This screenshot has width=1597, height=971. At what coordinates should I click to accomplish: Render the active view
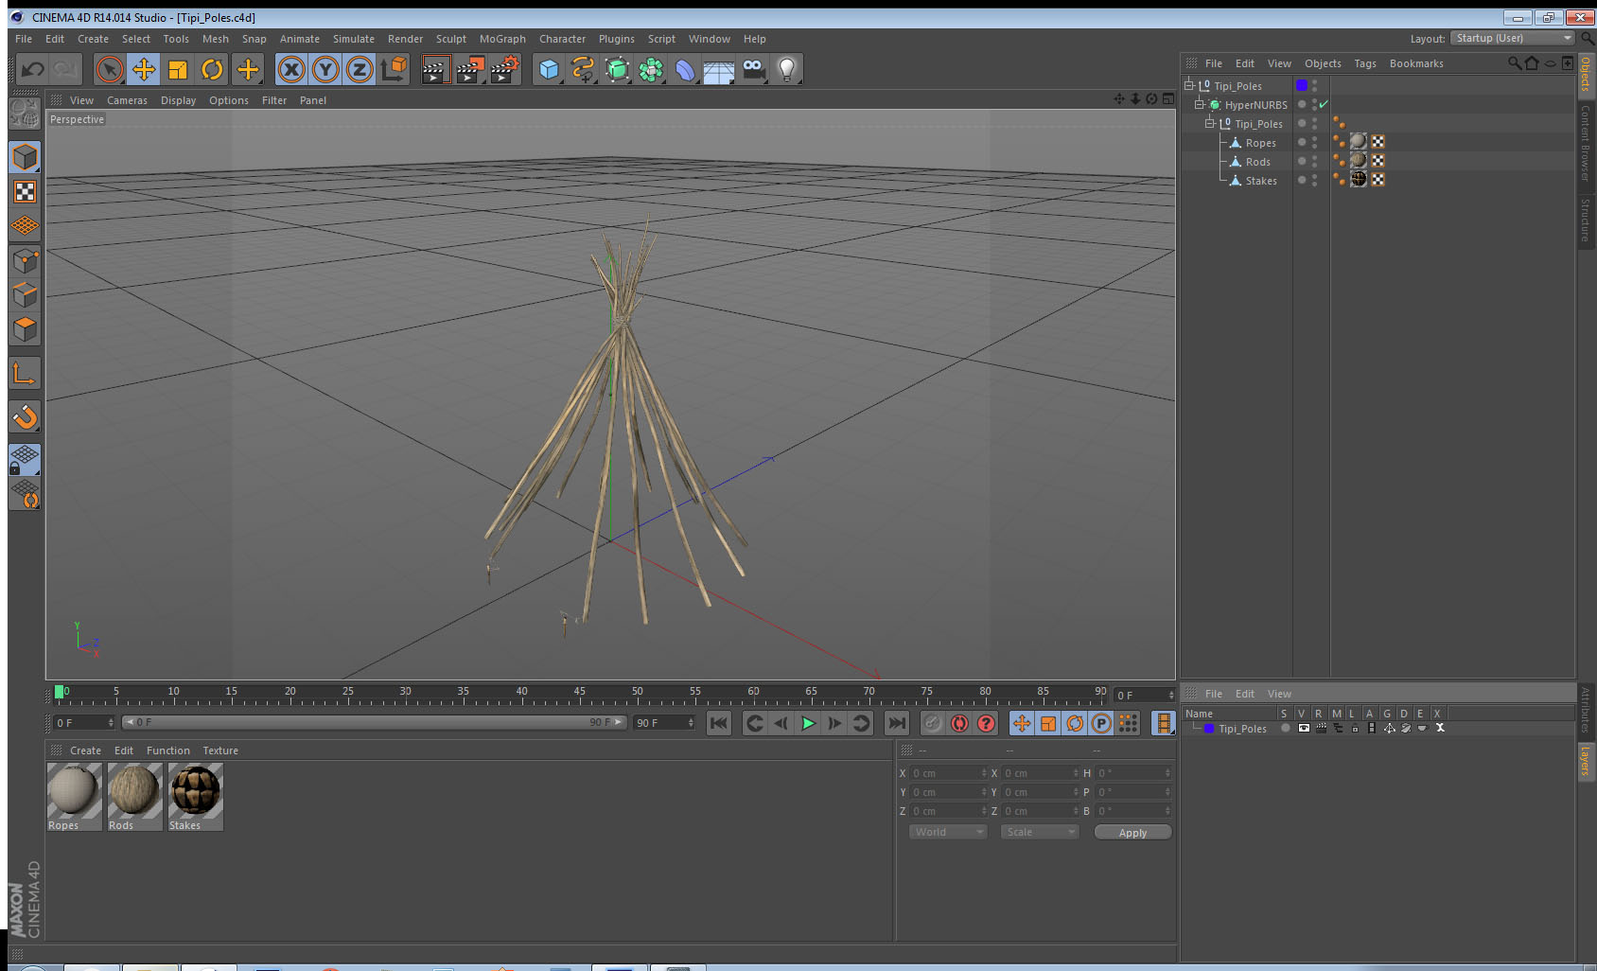click(x=435, y=69)
